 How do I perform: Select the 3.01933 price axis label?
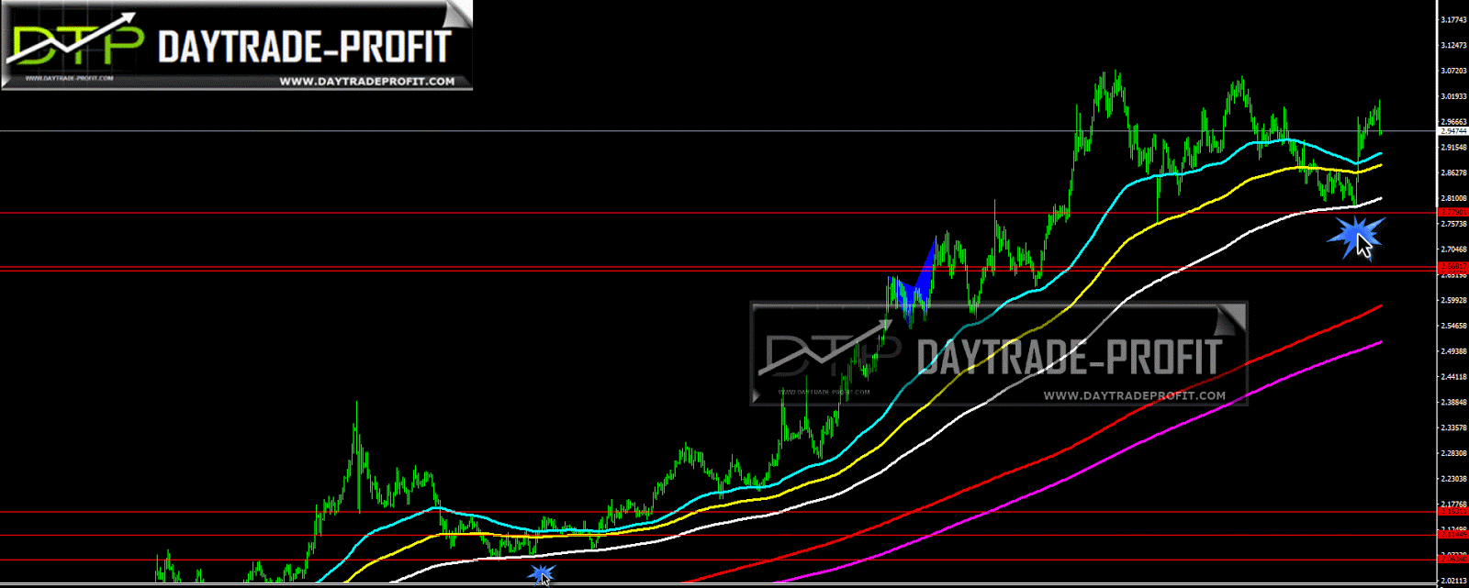pos(1453,96)
